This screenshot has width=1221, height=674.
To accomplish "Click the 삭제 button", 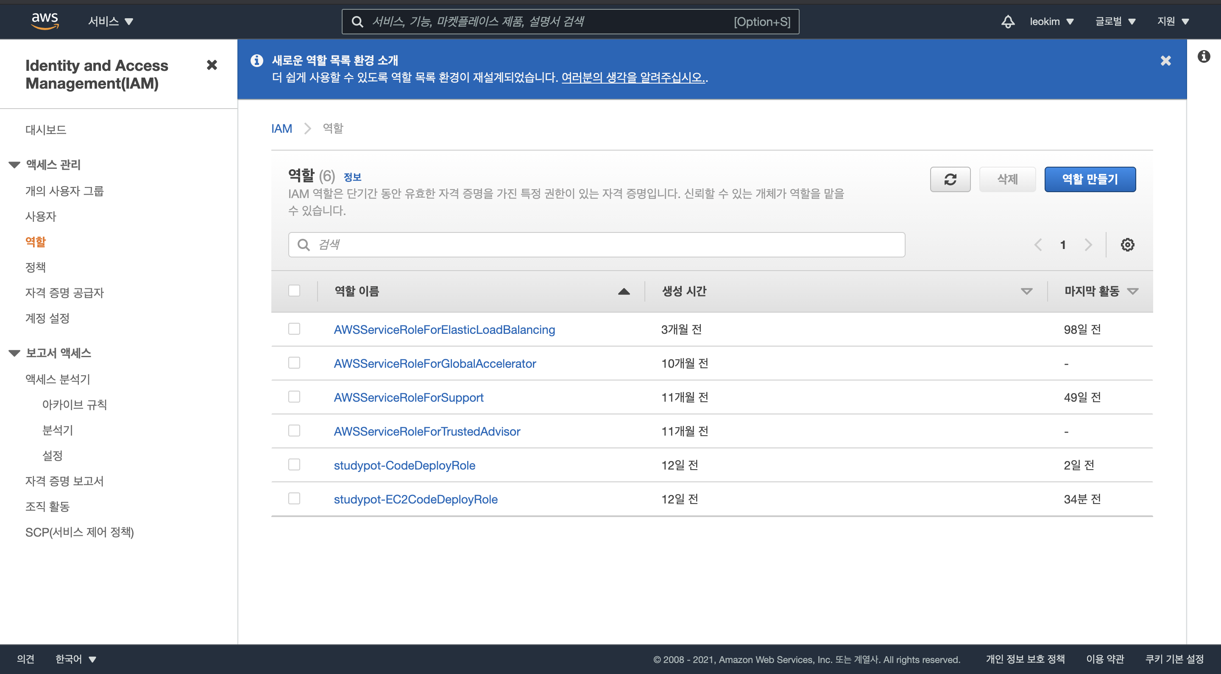I will click(1007, 179).
